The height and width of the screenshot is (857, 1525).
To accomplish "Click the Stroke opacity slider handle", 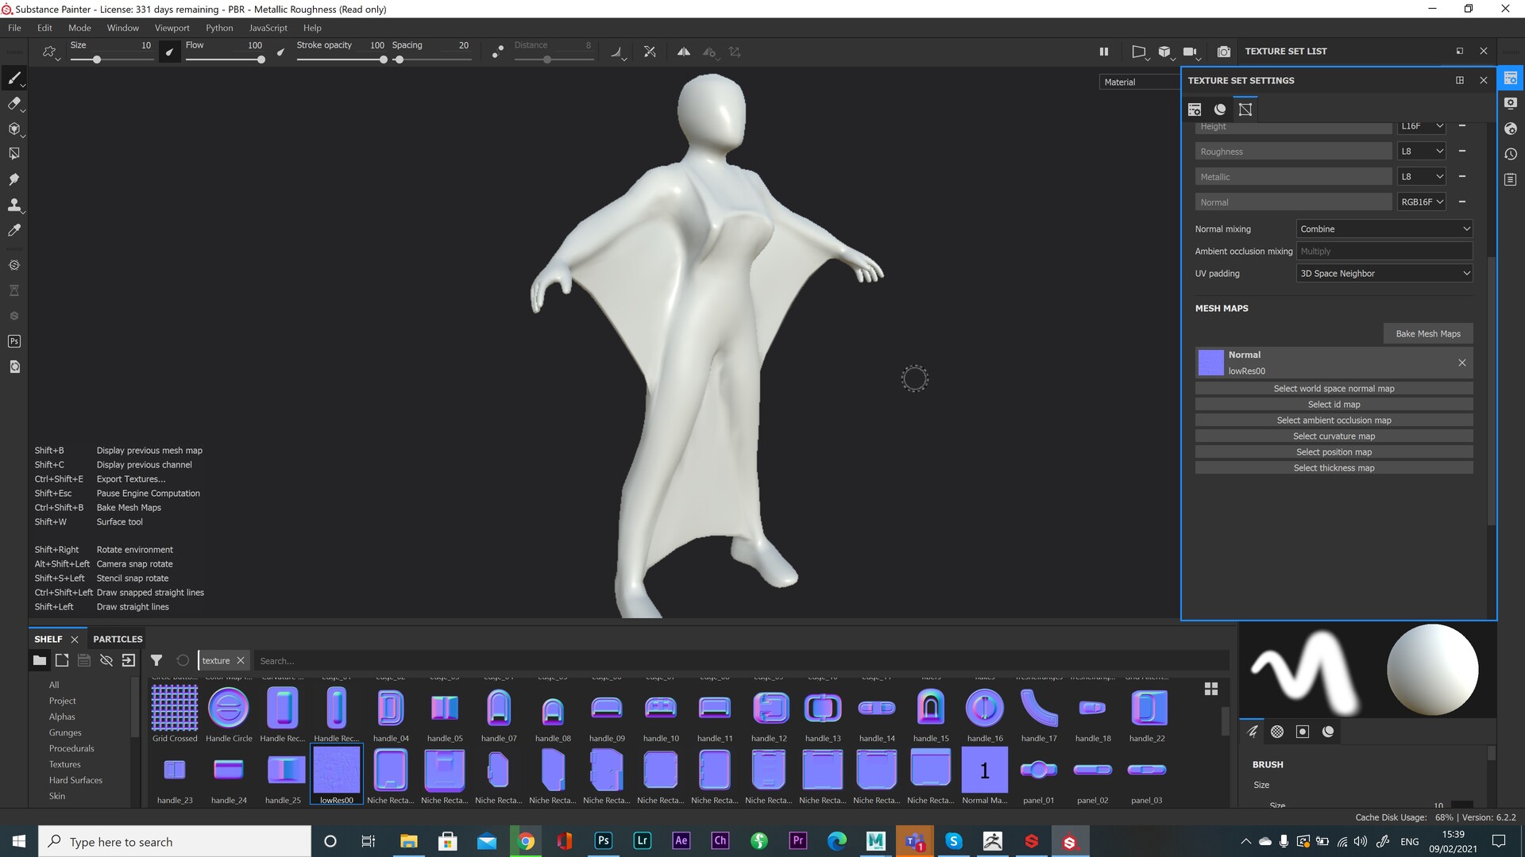I will tap(384, 60).
